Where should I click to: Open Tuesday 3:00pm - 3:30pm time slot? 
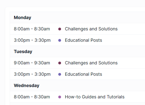coord(32,74)
